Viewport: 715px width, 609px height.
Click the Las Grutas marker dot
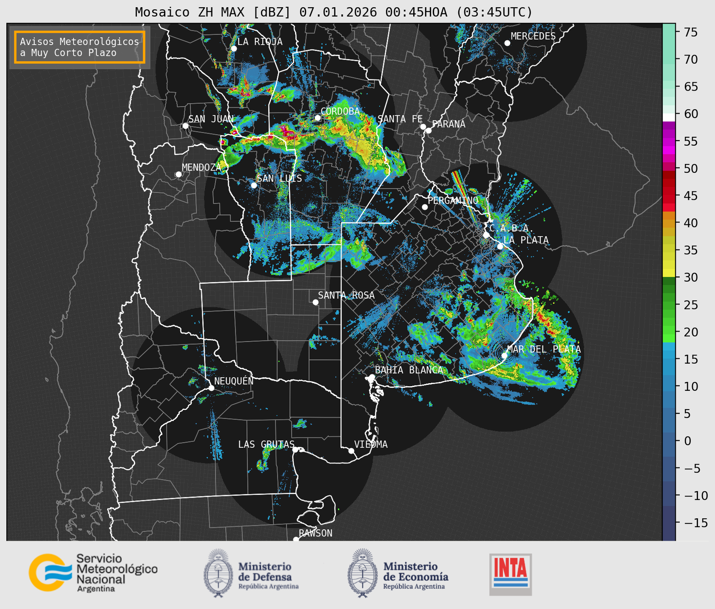(295, 449)
